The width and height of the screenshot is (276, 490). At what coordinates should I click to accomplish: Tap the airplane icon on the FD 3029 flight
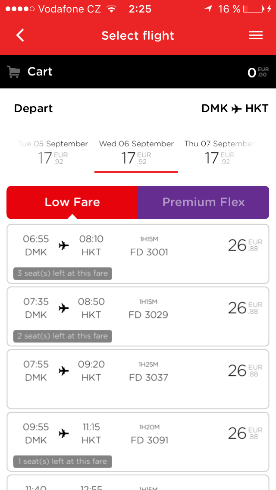64,308
